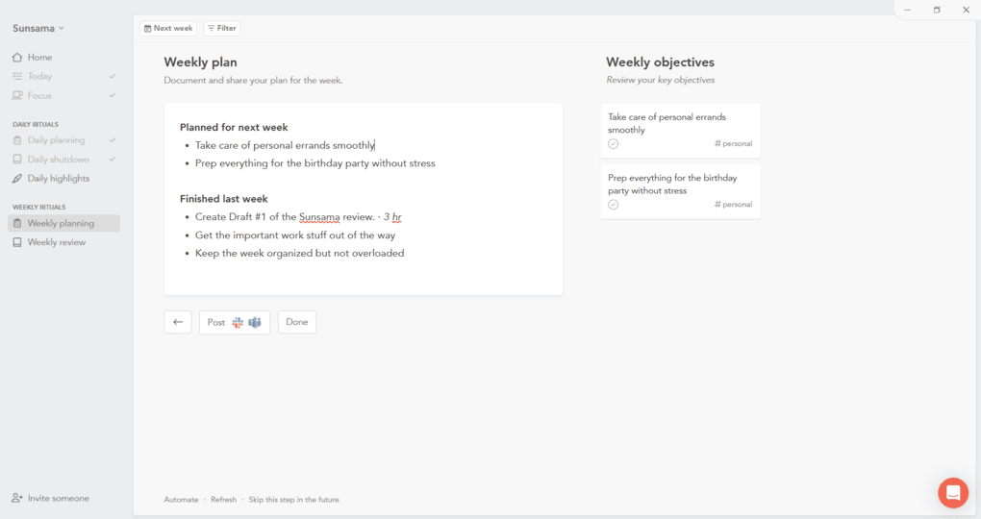
Task: Click the Focus monitor icon
Action: click(x=17, y=96)
